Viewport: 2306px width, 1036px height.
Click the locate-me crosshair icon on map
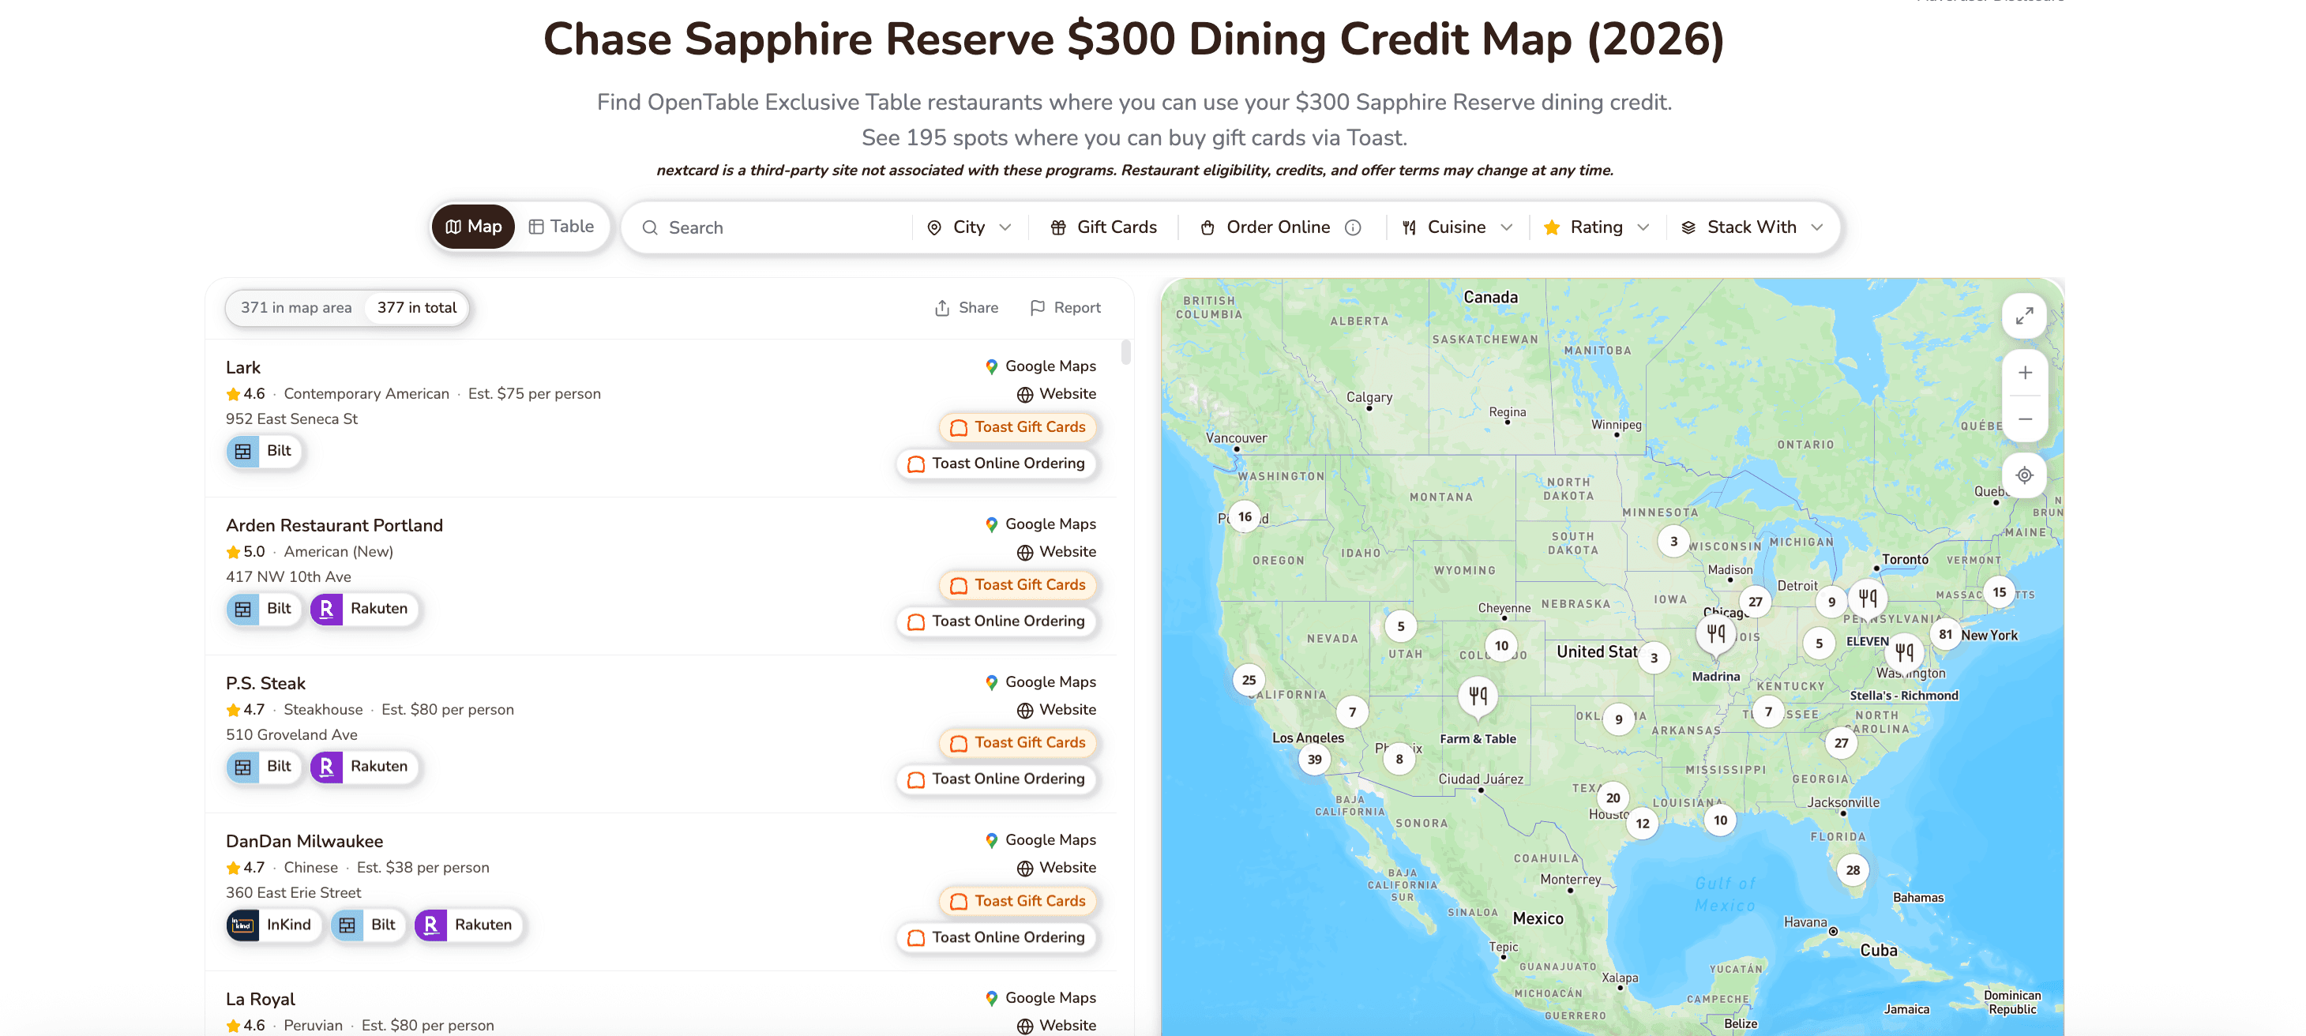[x=2024, y=475]
